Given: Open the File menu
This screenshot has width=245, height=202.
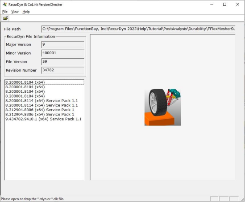Looking at the screenshot, I should [5, 12].
